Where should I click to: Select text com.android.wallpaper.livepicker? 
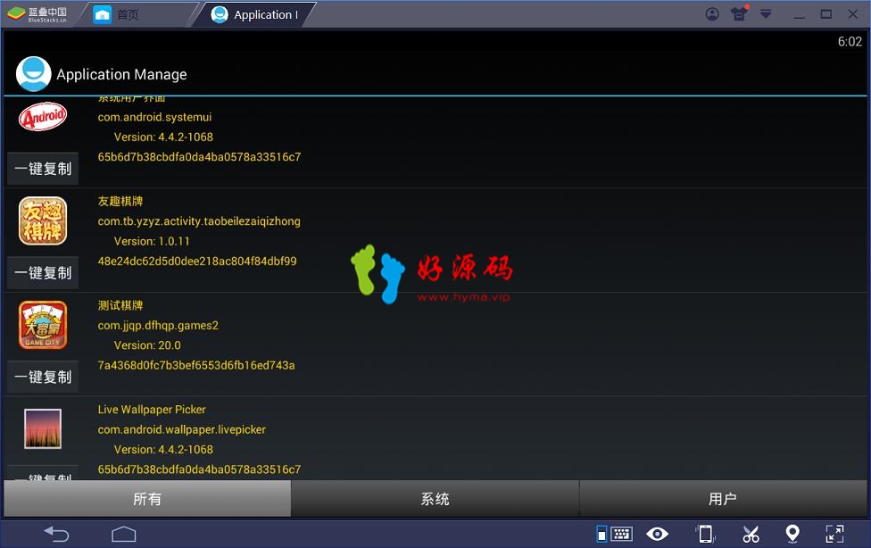[x=182, y=429]
